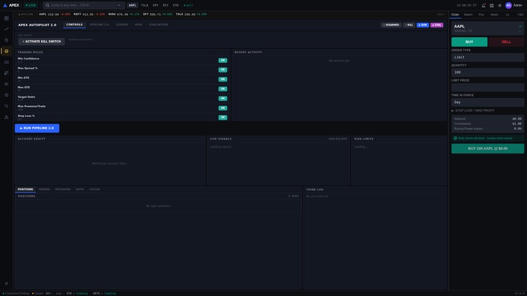The image size is (527, 296).
Task: Select the Positions tab in bottom panel
Action: [25, 189]
